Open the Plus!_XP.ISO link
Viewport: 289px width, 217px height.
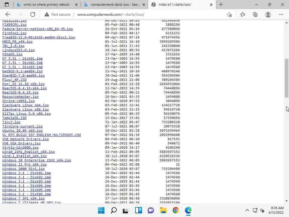tap(14, 80)
